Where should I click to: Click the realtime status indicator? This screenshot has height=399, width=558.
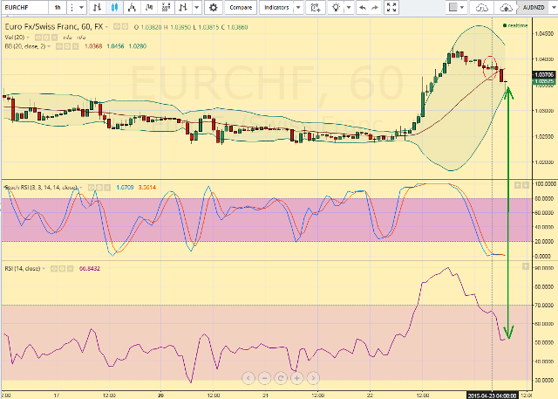pyautogui.click(x=515, y=25)
